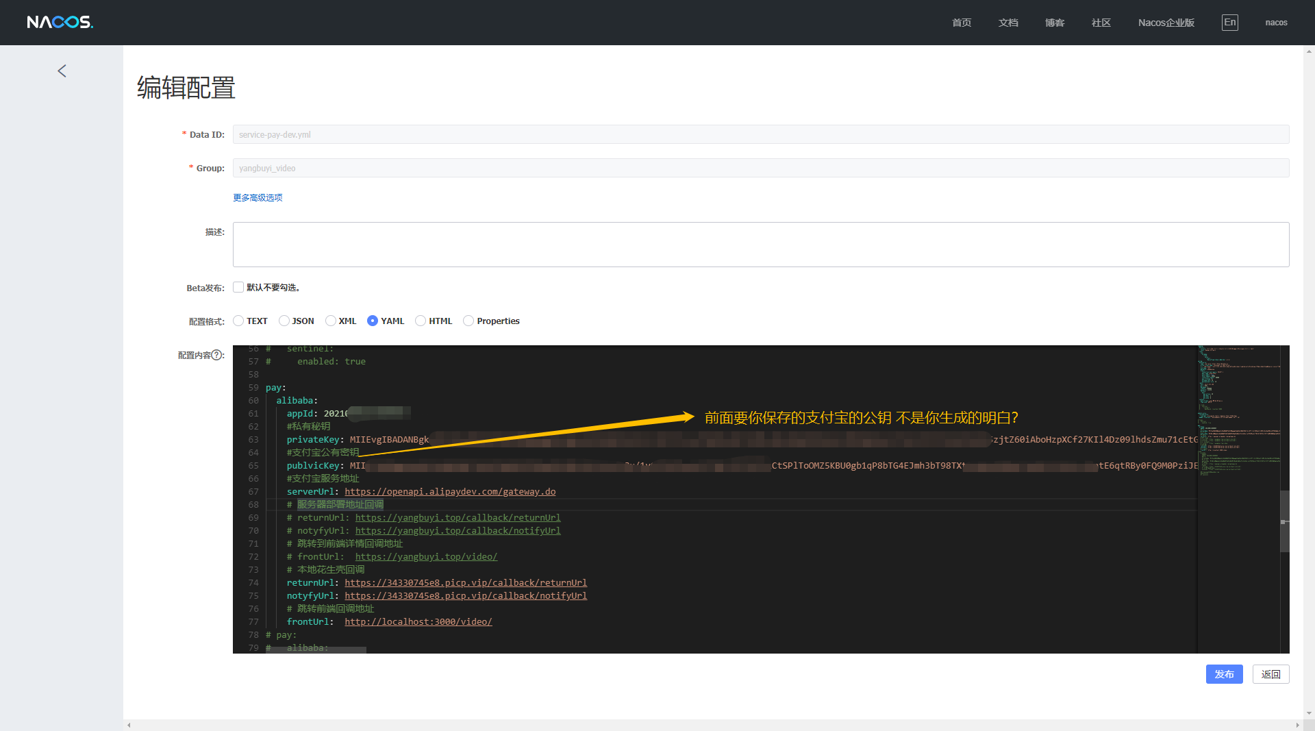The image size is (1315, 731).
Task: Click the 描述 description textarea
Action: 761,245
